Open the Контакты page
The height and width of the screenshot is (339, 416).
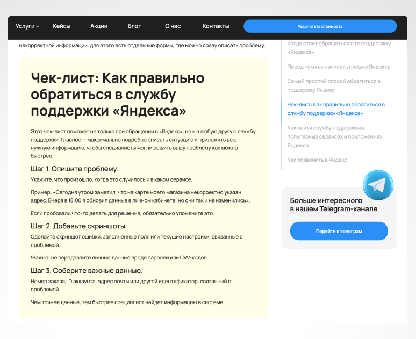click(x=216, y=26)
